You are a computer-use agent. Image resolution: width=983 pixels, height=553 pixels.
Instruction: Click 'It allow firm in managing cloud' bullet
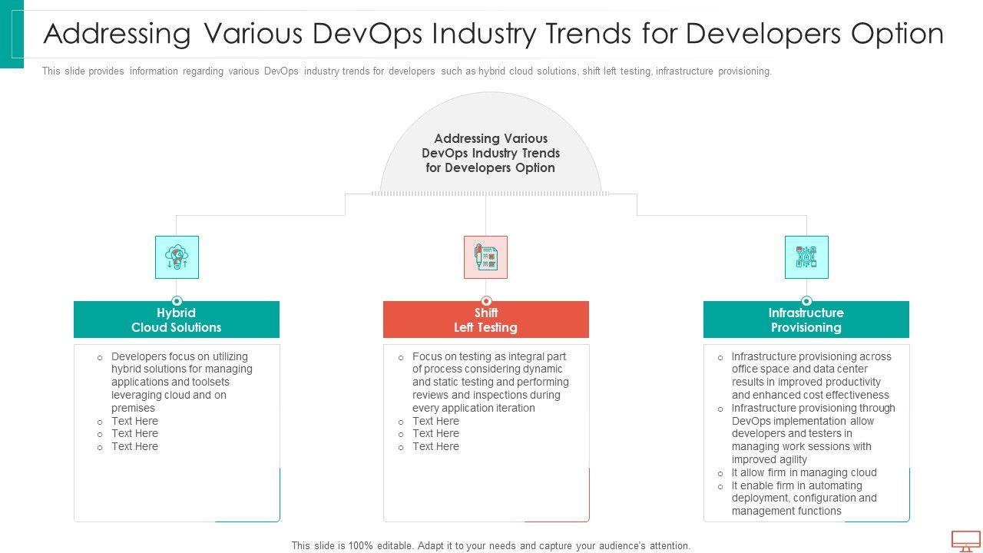click(803, 472)
